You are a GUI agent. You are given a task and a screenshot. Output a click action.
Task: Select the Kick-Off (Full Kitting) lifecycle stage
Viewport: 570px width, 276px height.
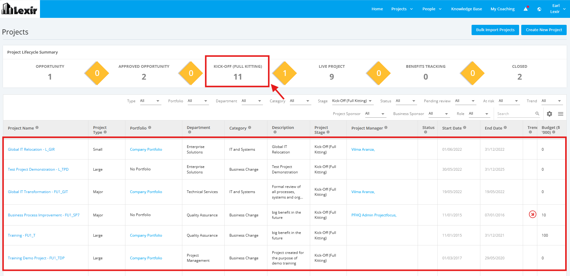[238, 73]
